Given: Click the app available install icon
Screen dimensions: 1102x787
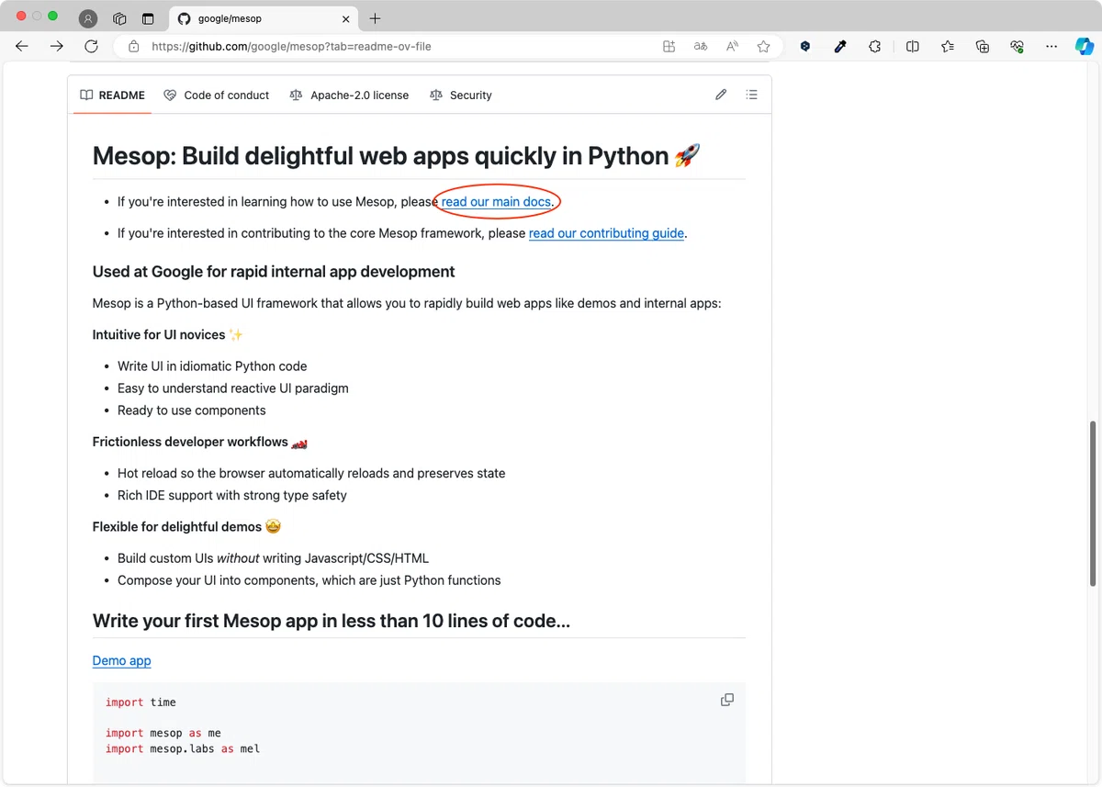Looking at the screenshot, I should pyautogui.click(x=669, y=46).
